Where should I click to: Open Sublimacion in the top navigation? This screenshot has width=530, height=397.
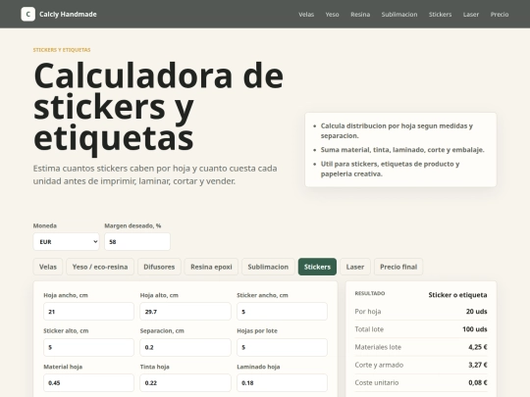(399, 15)
